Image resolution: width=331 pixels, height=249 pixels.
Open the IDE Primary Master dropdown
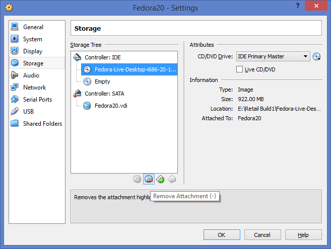click(273, 56)
